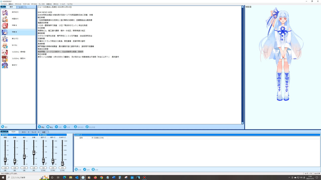This screenshot has height=180, width=321.
Task: Click the 新規 (new) symbol pause icon
Action: [76, 170]
